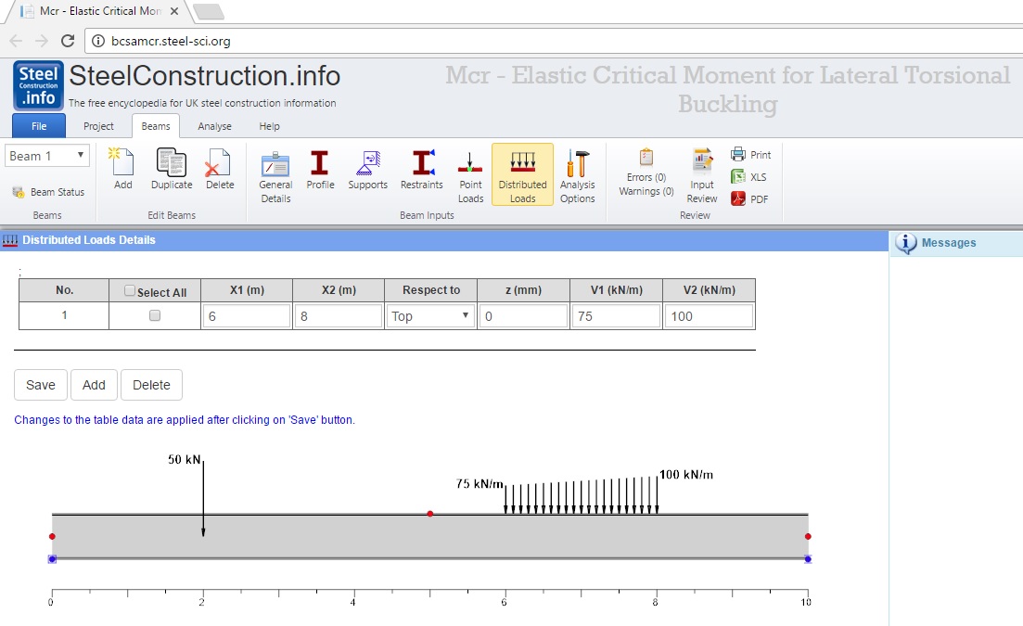Open the Respect to dropdown

(x=430, y=316)
